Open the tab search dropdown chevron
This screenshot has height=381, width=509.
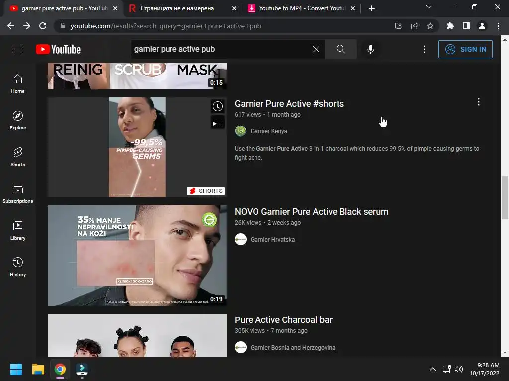(x=429, y=7)
